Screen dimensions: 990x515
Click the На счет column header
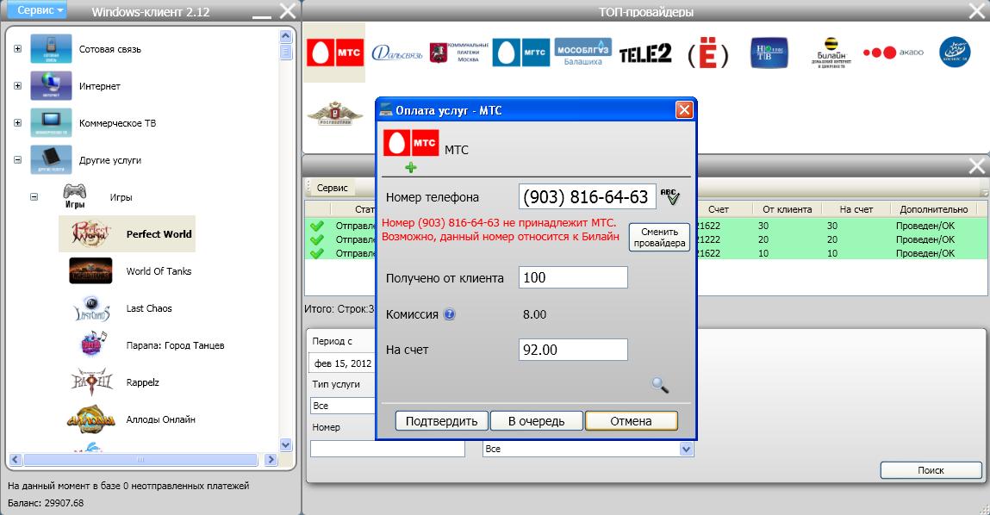click(856, 209)
